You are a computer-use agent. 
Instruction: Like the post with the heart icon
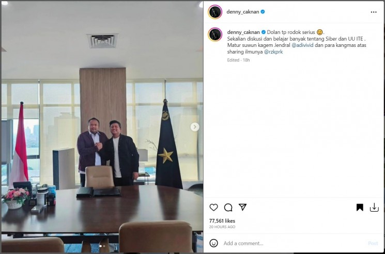pos(213,207)
